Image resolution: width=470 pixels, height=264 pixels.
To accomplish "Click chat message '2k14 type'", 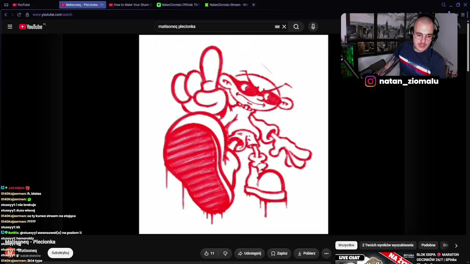I will (35, 261).
